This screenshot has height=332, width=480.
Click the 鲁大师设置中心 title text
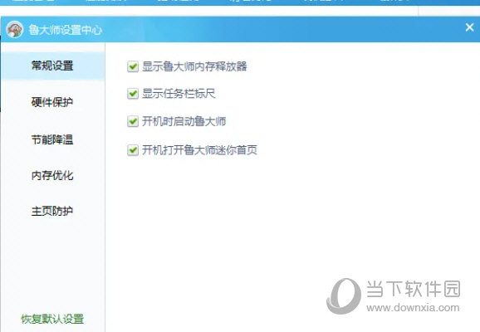tap(66, 30)
